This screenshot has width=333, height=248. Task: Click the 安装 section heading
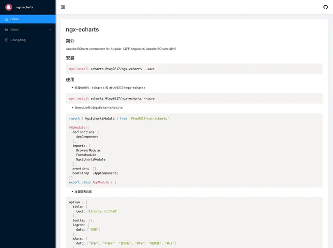pyautogui.click(x=70, y=58)
